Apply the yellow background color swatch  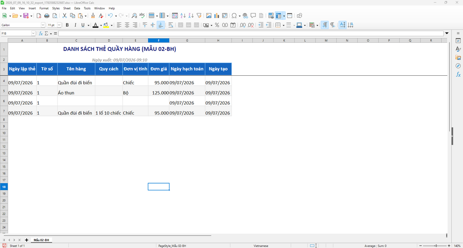106,25
